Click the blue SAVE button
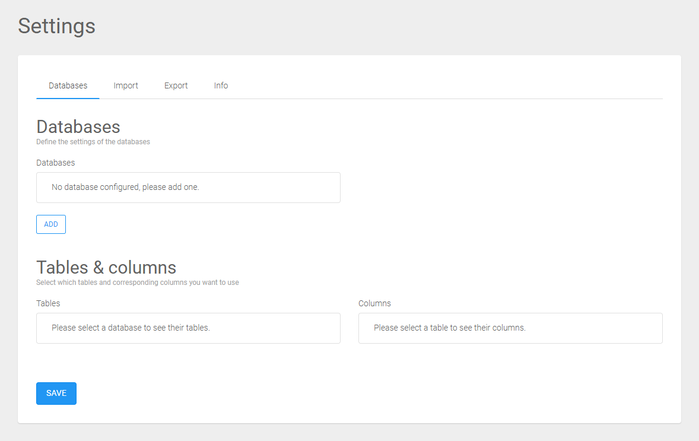Screen dimensions: 699x441 coord(56,394)
